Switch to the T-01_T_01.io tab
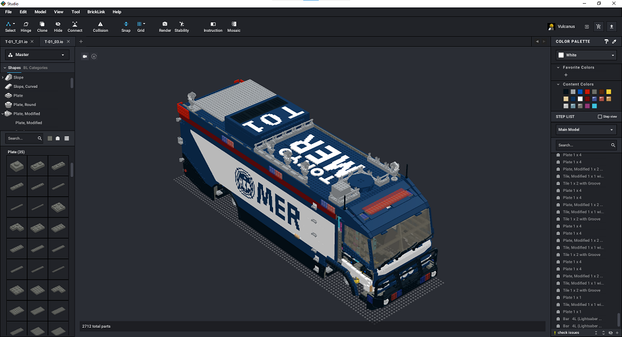The height and width of the screenshot is (337, 622). 16,42
